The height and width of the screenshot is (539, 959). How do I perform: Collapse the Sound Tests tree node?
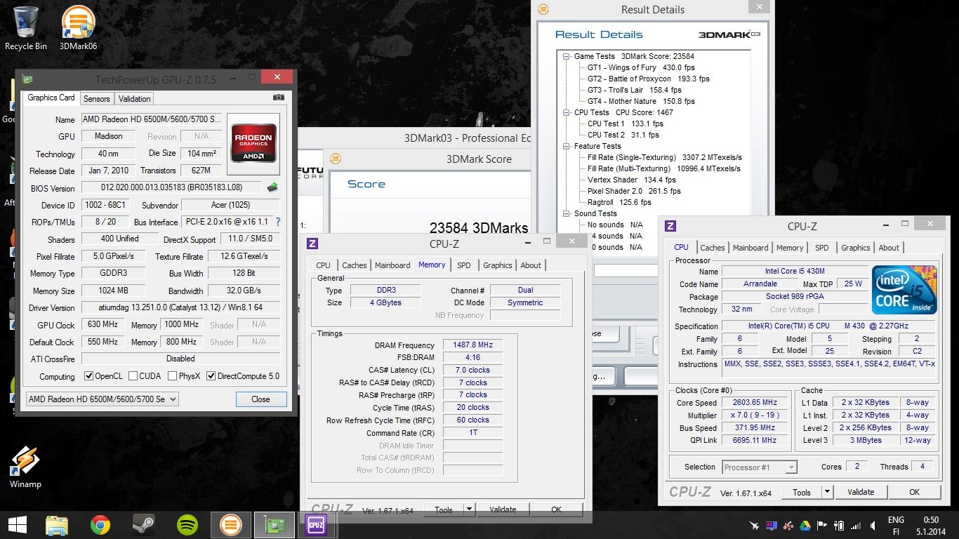click(566, 213)
